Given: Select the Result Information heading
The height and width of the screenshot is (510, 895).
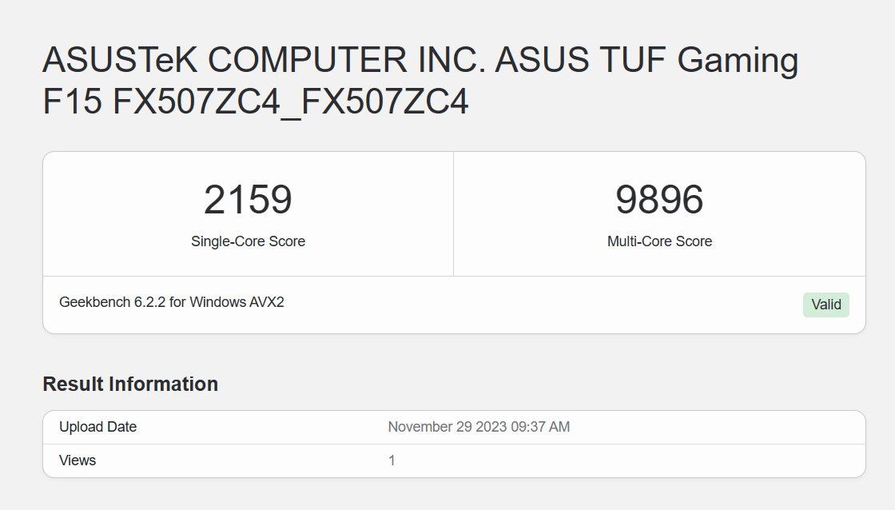Looking at the screenshot, I should click(x=130, y=384).
